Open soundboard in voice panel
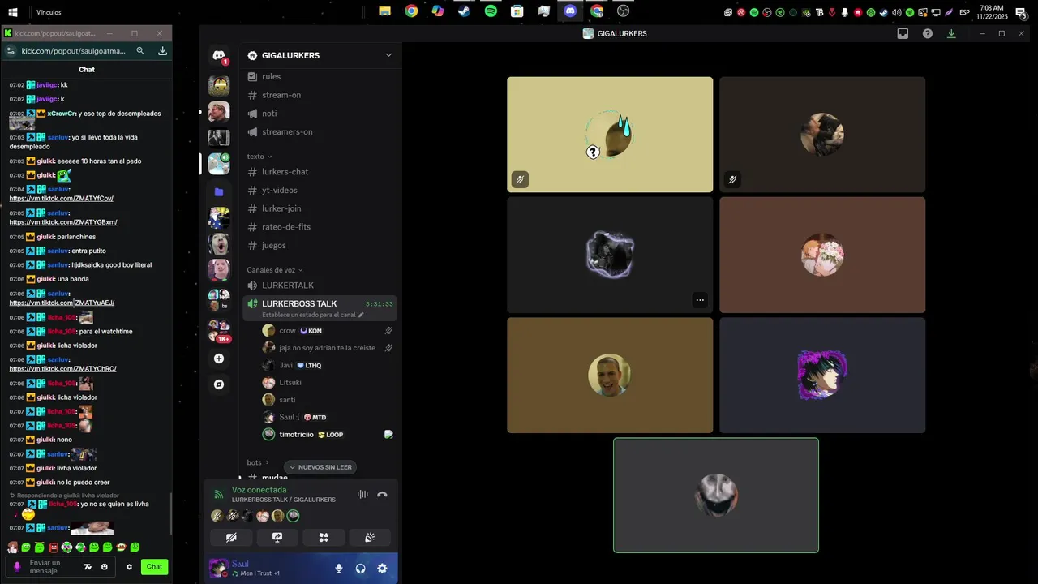 369,537
